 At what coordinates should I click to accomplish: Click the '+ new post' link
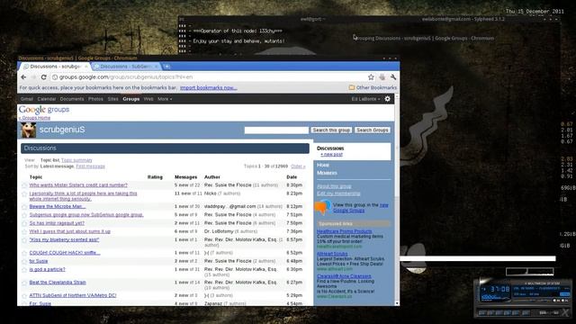(x=332, y=155)
